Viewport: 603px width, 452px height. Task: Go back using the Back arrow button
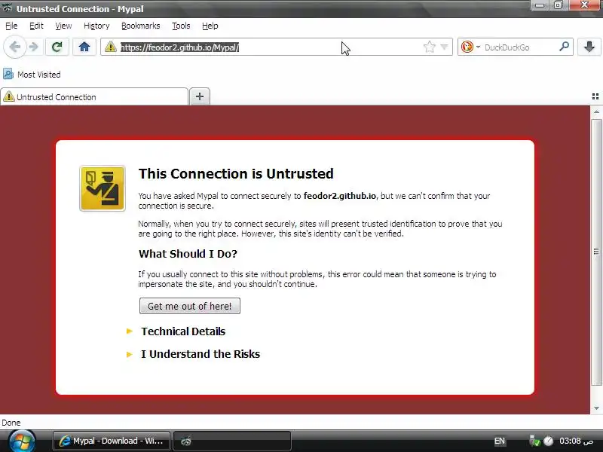[15, 47]
